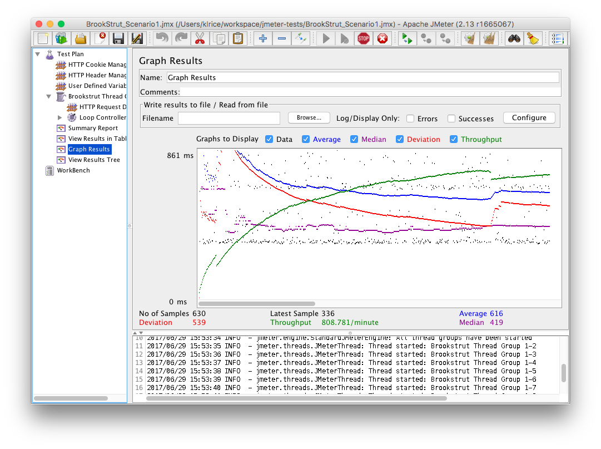Click the Shutdown red X icon
The width and height of the screenshot is (601, 449).
pyautogui.click(x=382, y=38)
